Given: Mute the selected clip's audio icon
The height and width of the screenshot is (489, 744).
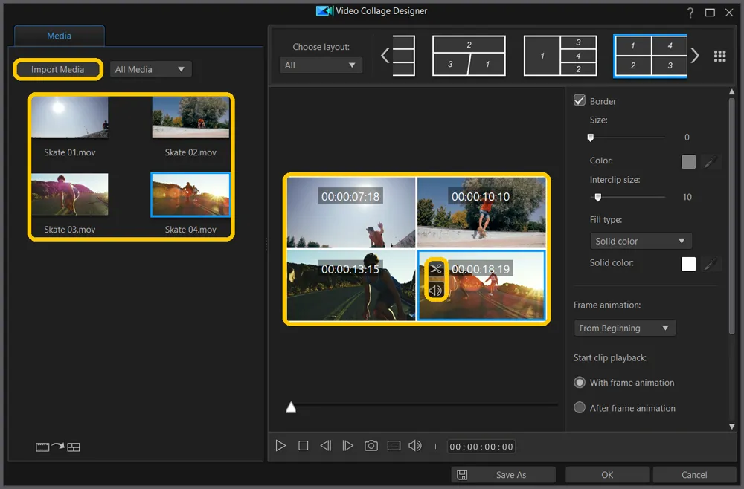Looking at the screenshot, I should click(x=435, y=290).
